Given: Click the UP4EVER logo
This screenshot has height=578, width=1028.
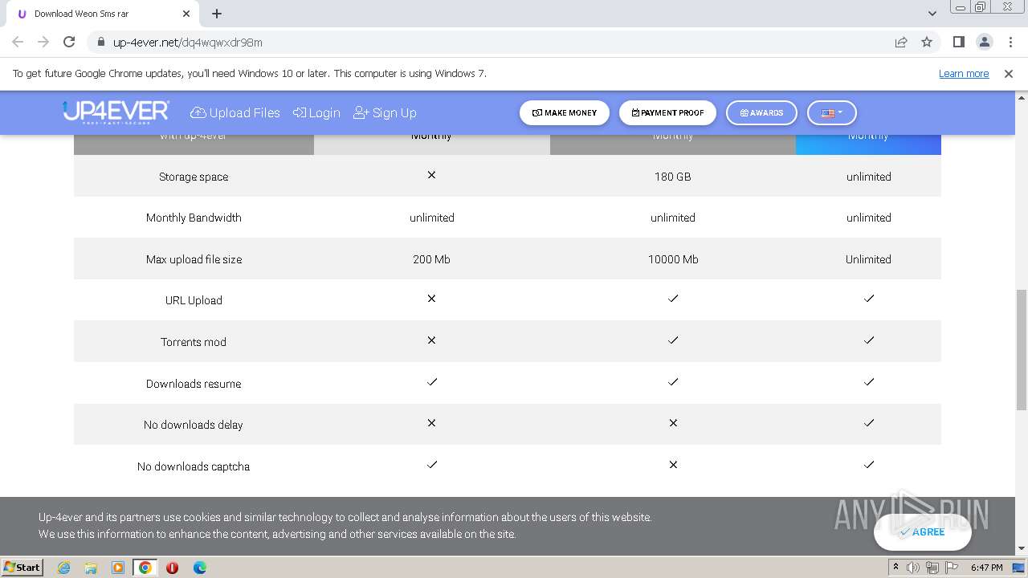Looking at the screenshot, I should (116, 112).
